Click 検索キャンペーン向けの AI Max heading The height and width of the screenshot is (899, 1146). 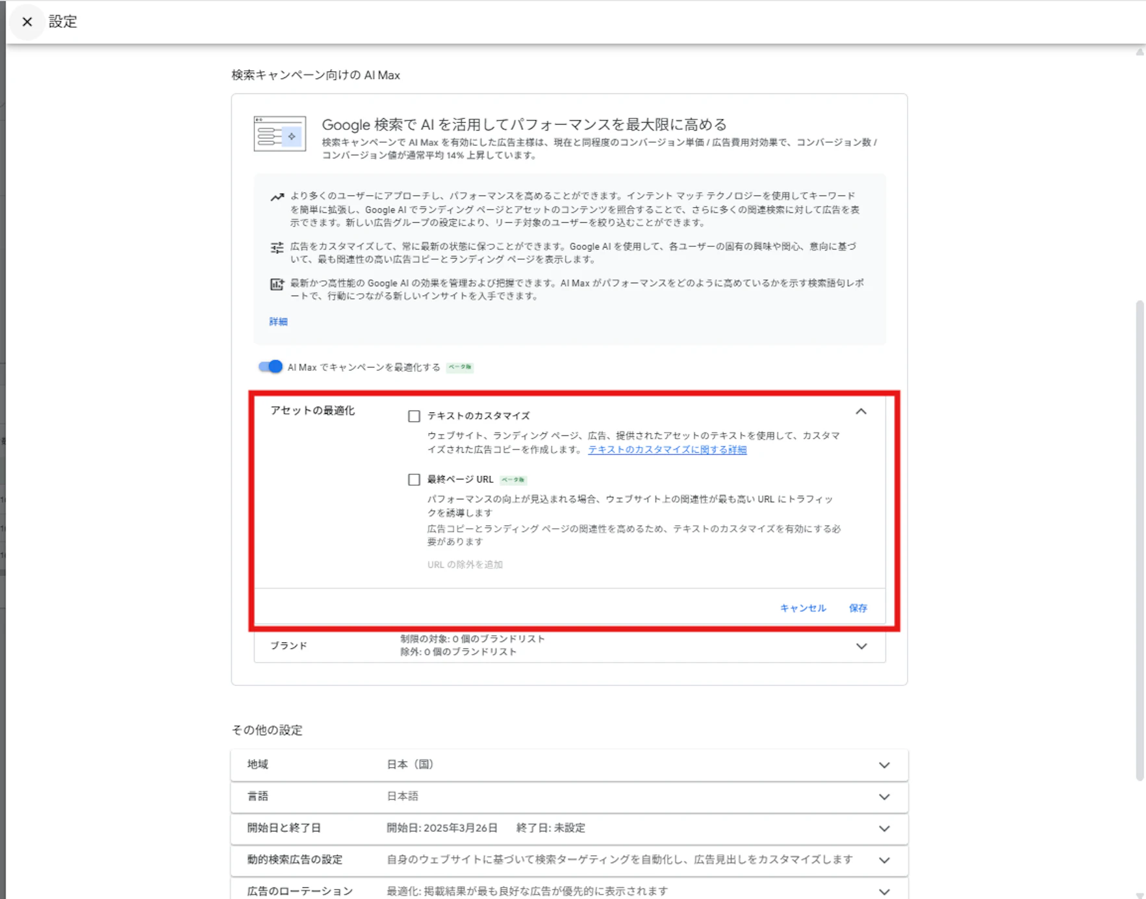click(316, 75)
